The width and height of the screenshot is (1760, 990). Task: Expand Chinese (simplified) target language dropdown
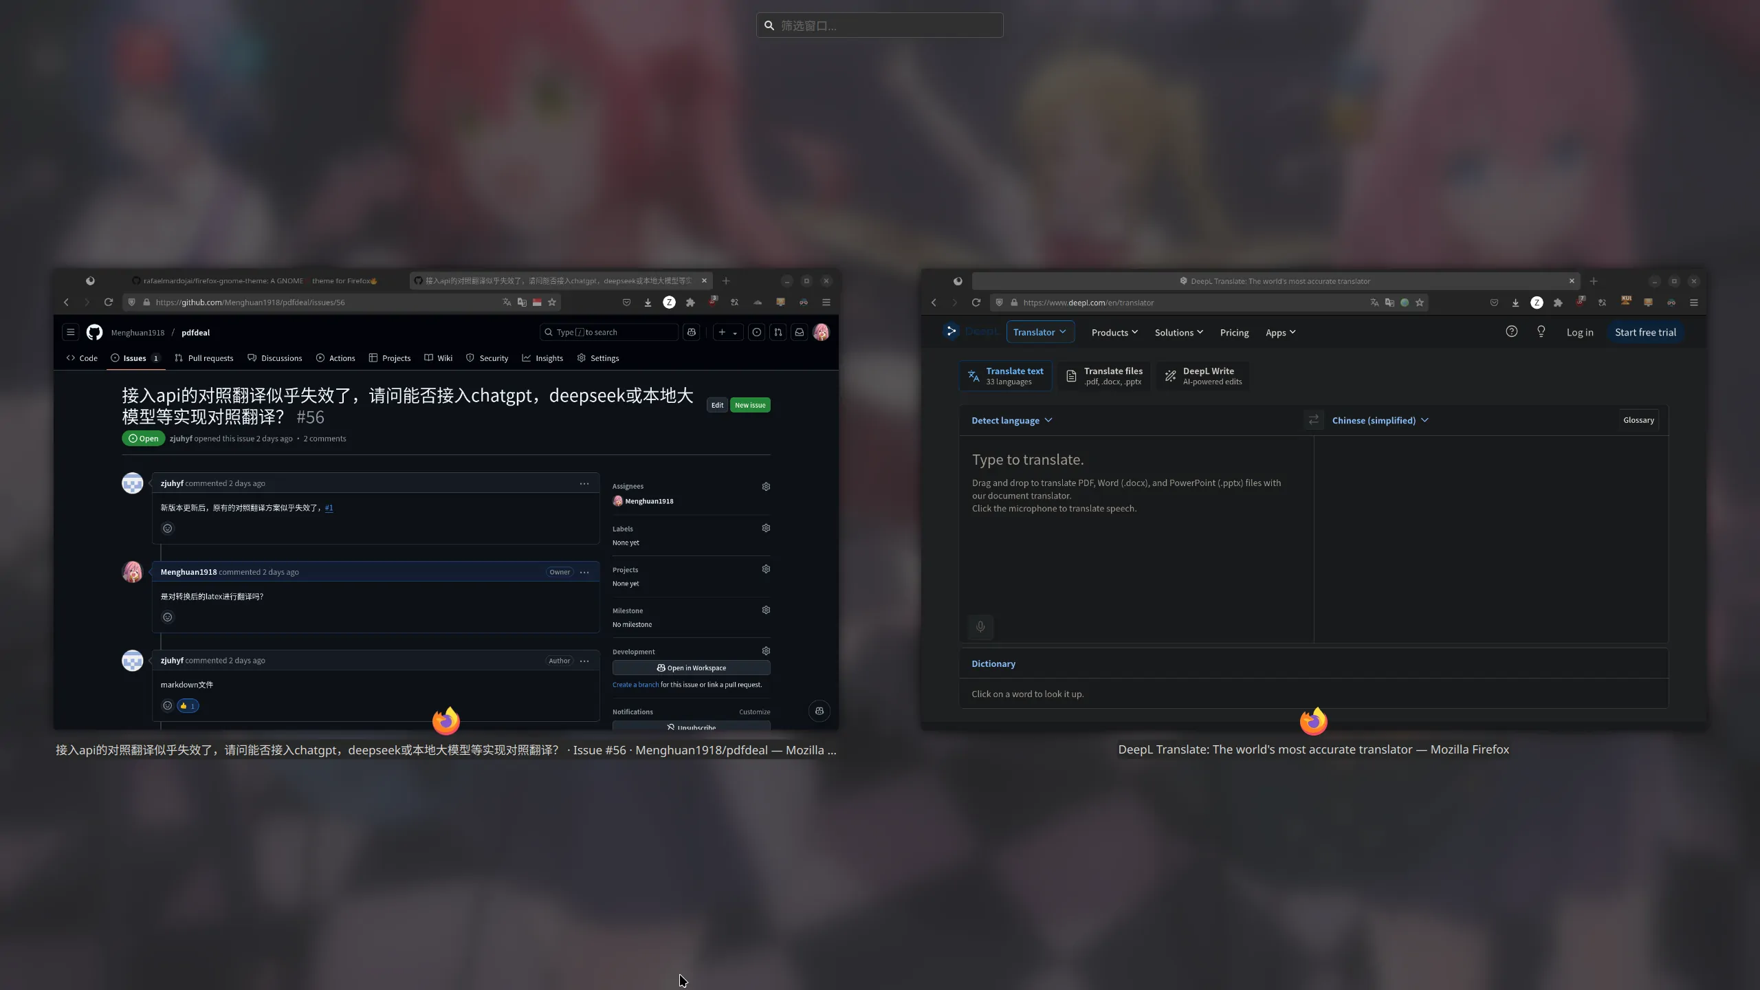[x=1380, y=421]
